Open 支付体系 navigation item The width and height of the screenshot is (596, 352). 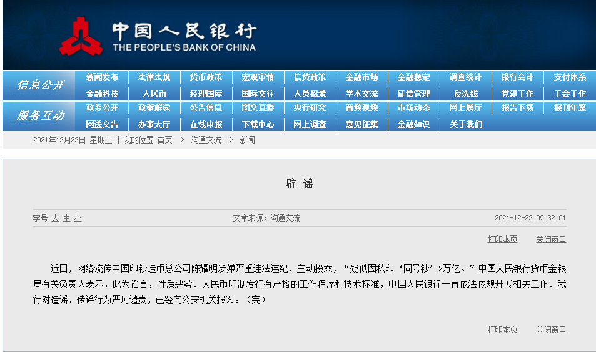click(570, 77)
